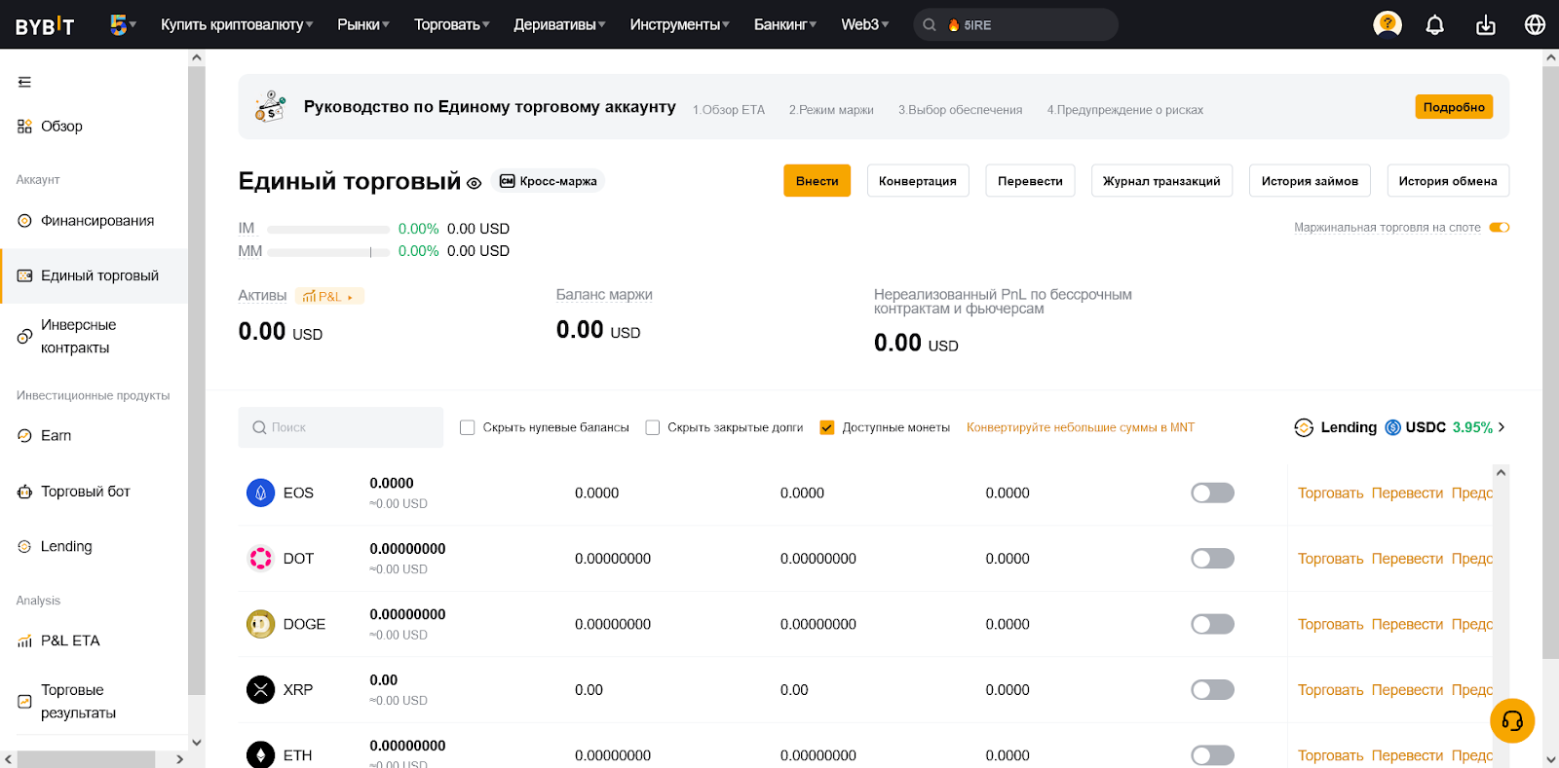1559x768 pixels.
Task: Open the Banking dropdown
Action: pyautogui.click(x=785, y=25)
